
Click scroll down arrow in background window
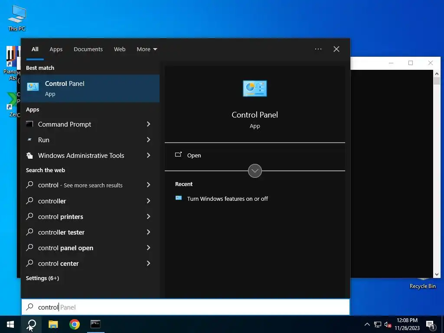tap(437, 274)
